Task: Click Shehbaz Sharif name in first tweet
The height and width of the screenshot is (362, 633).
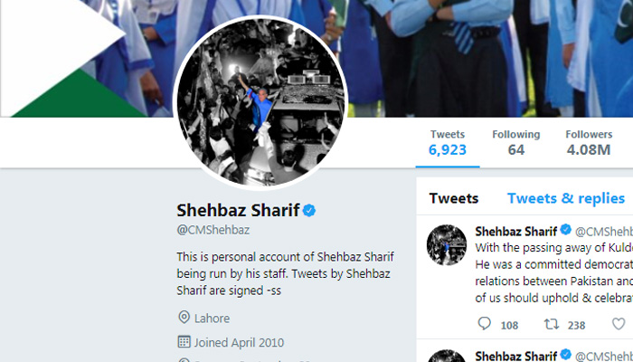Action: 516,231
